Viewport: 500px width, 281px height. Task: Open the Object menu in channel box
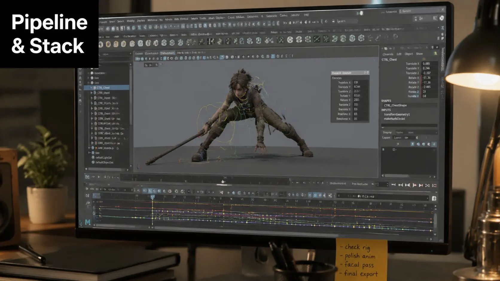tap(408, 54)
